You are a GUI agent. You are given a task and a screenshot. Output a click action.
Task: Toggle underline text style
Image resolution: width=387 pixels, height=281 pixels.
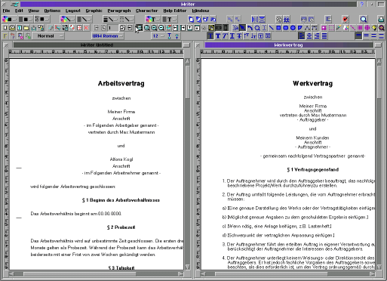tap(232, 36)
